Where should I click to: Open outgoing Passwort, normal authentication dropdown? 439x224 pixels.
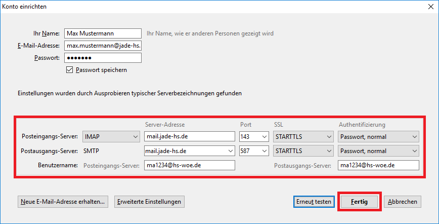click(x=378, y=151)
